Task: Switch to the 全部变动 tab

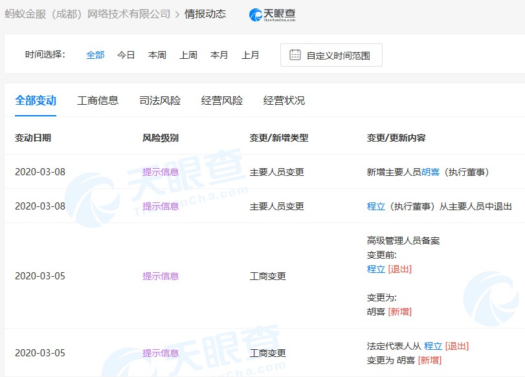Action: click(x=36, y=100)
